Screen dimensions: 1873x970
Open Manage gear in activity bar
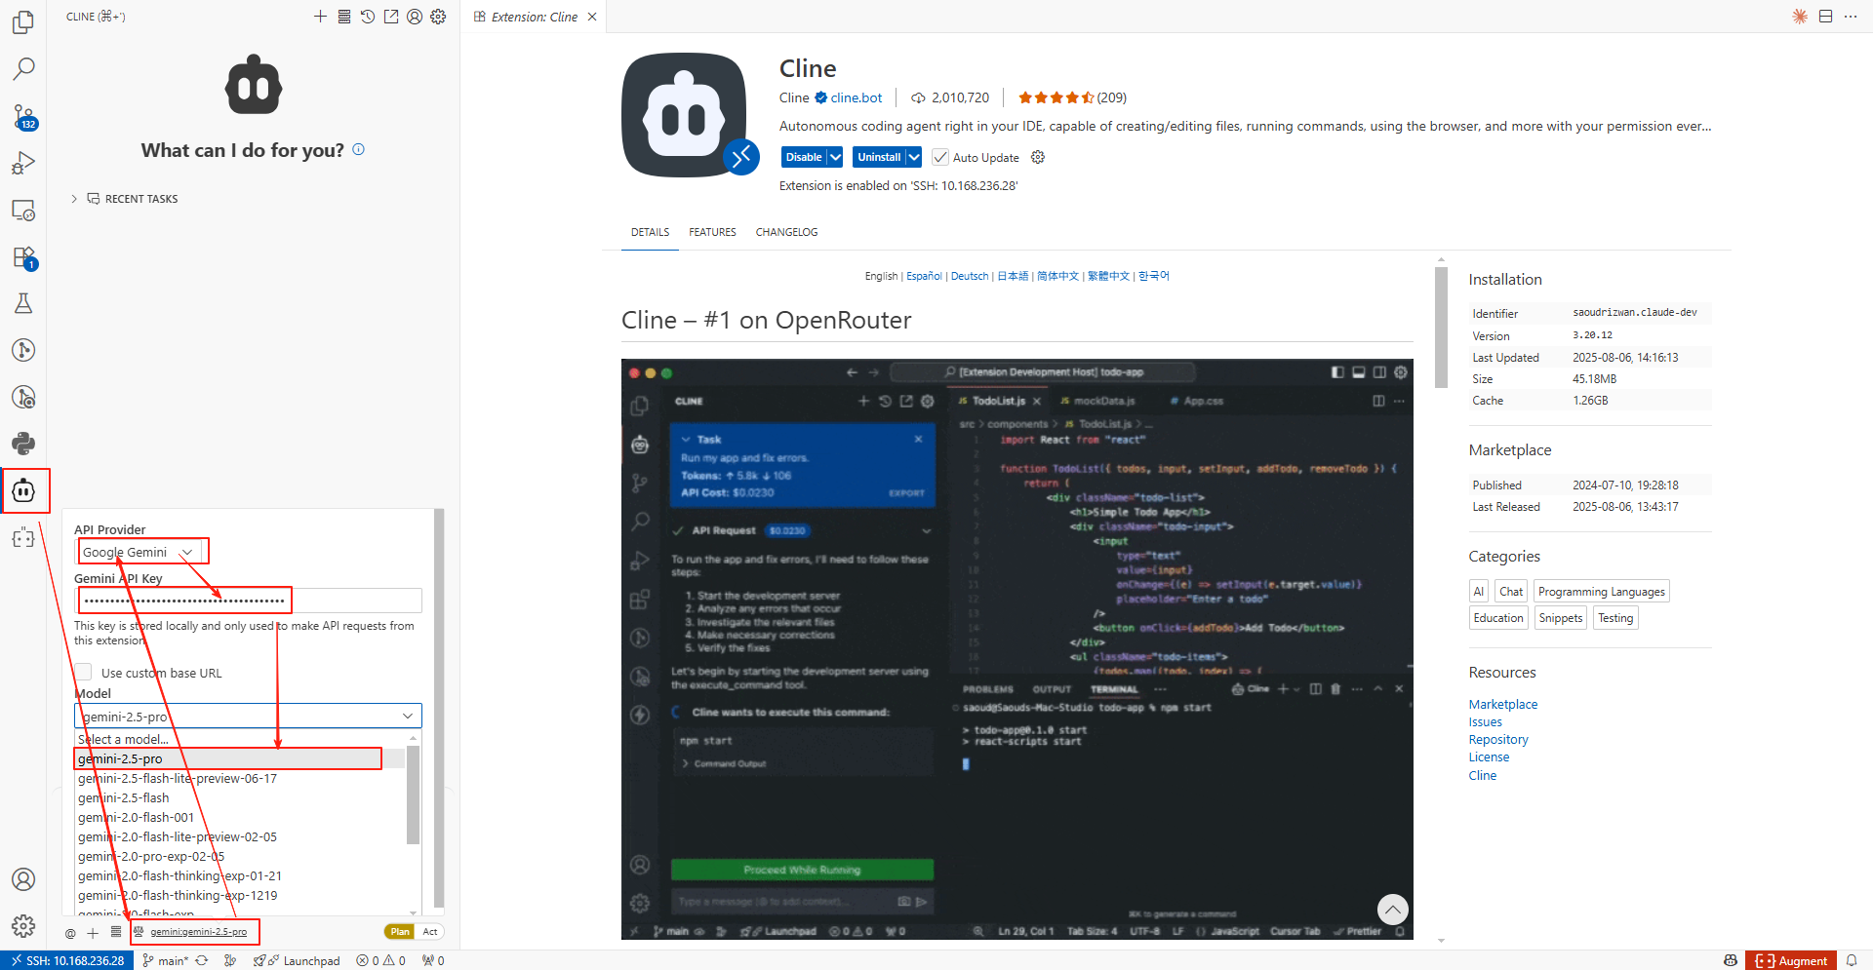[x=23, y=926]
